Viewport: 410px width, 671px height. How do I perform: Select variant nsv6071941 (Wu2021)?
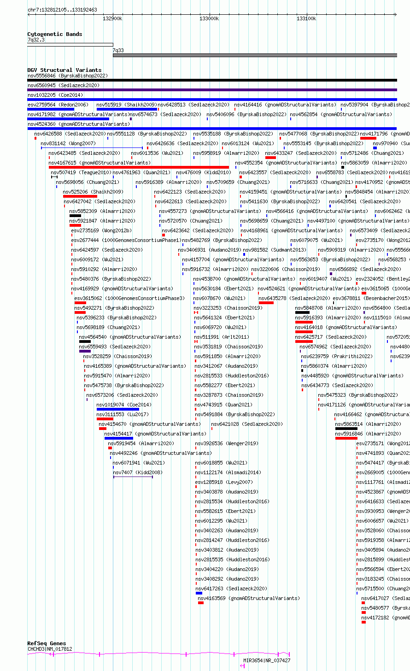139,463
